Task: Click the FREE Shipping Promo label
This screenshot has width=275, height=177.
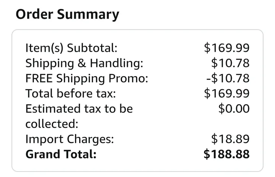Action: tap(87, 79)
